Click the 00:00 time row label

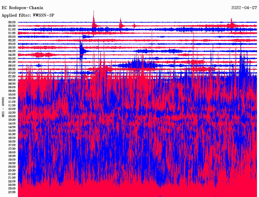12,22
